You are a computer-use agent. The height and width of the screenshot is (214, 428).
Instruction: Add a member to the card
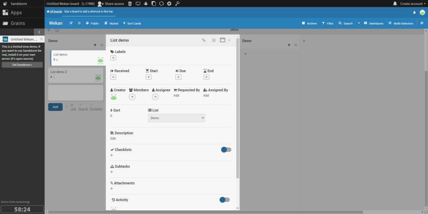click(132, 97)
